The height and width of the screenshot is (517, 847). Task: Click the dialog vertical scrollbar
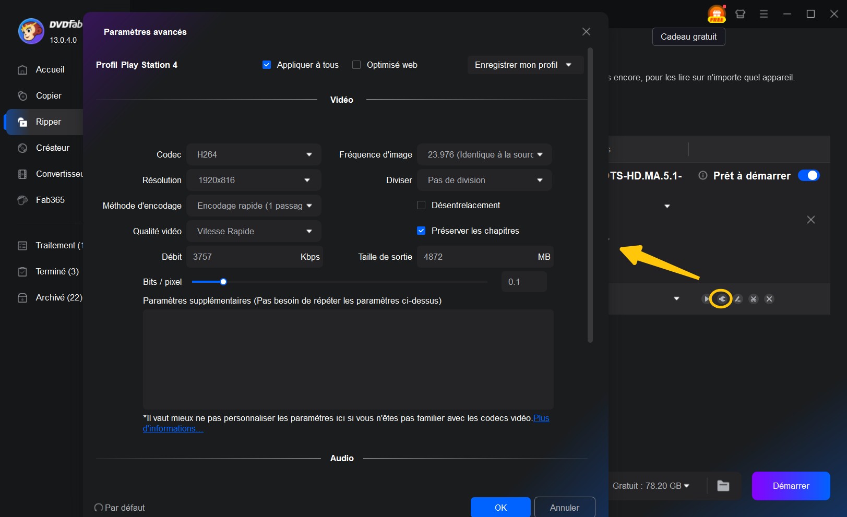click(x=590, y=195)
